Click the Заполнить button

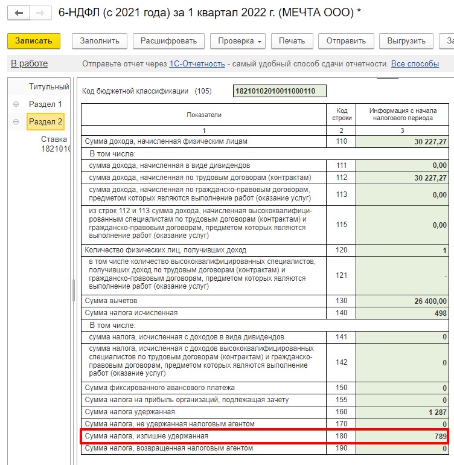[x=100, y=41]
